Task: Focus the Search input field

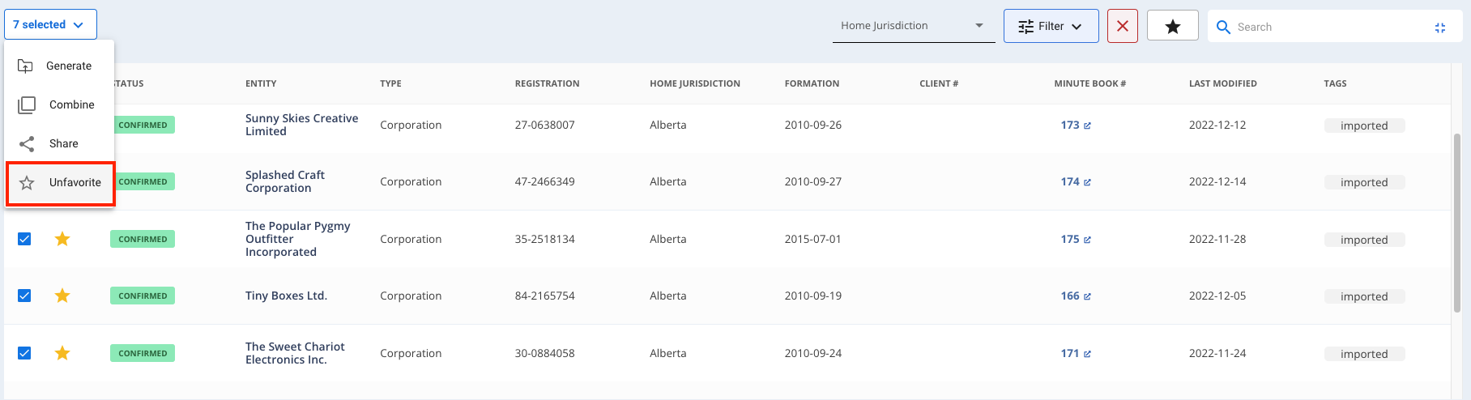Action: click(x=1328, y=27)
